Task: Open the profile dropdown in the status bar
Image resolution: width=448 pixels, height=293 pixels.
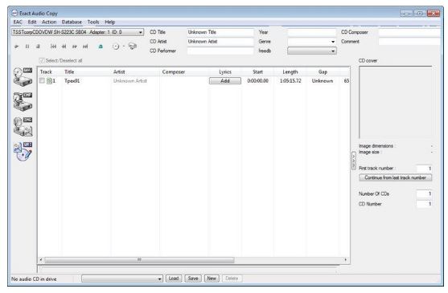Action: point(122,279)
